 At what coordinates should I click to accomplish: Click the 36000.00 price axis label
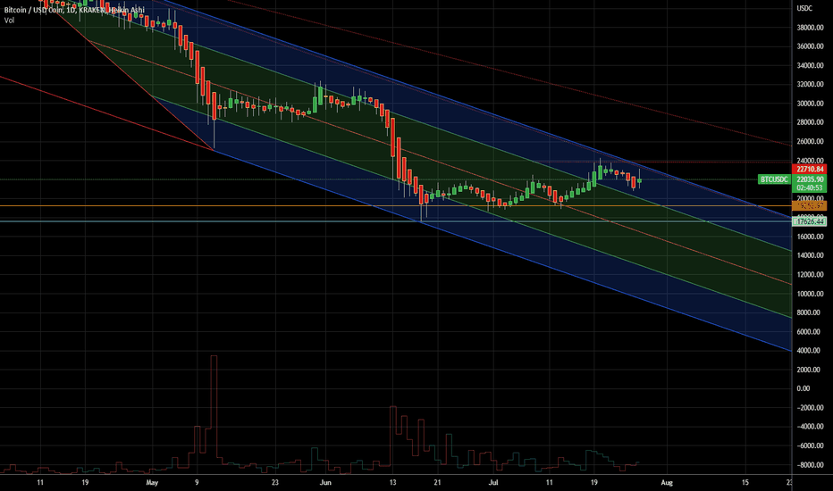coord(810,46)
